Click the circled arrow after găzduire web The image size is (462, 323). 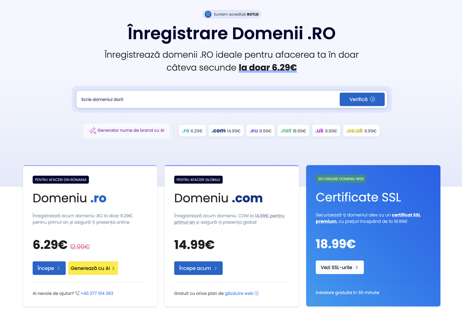[257, 293]
